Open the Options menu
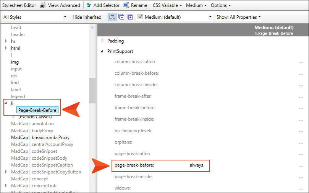 click(221, 5)
